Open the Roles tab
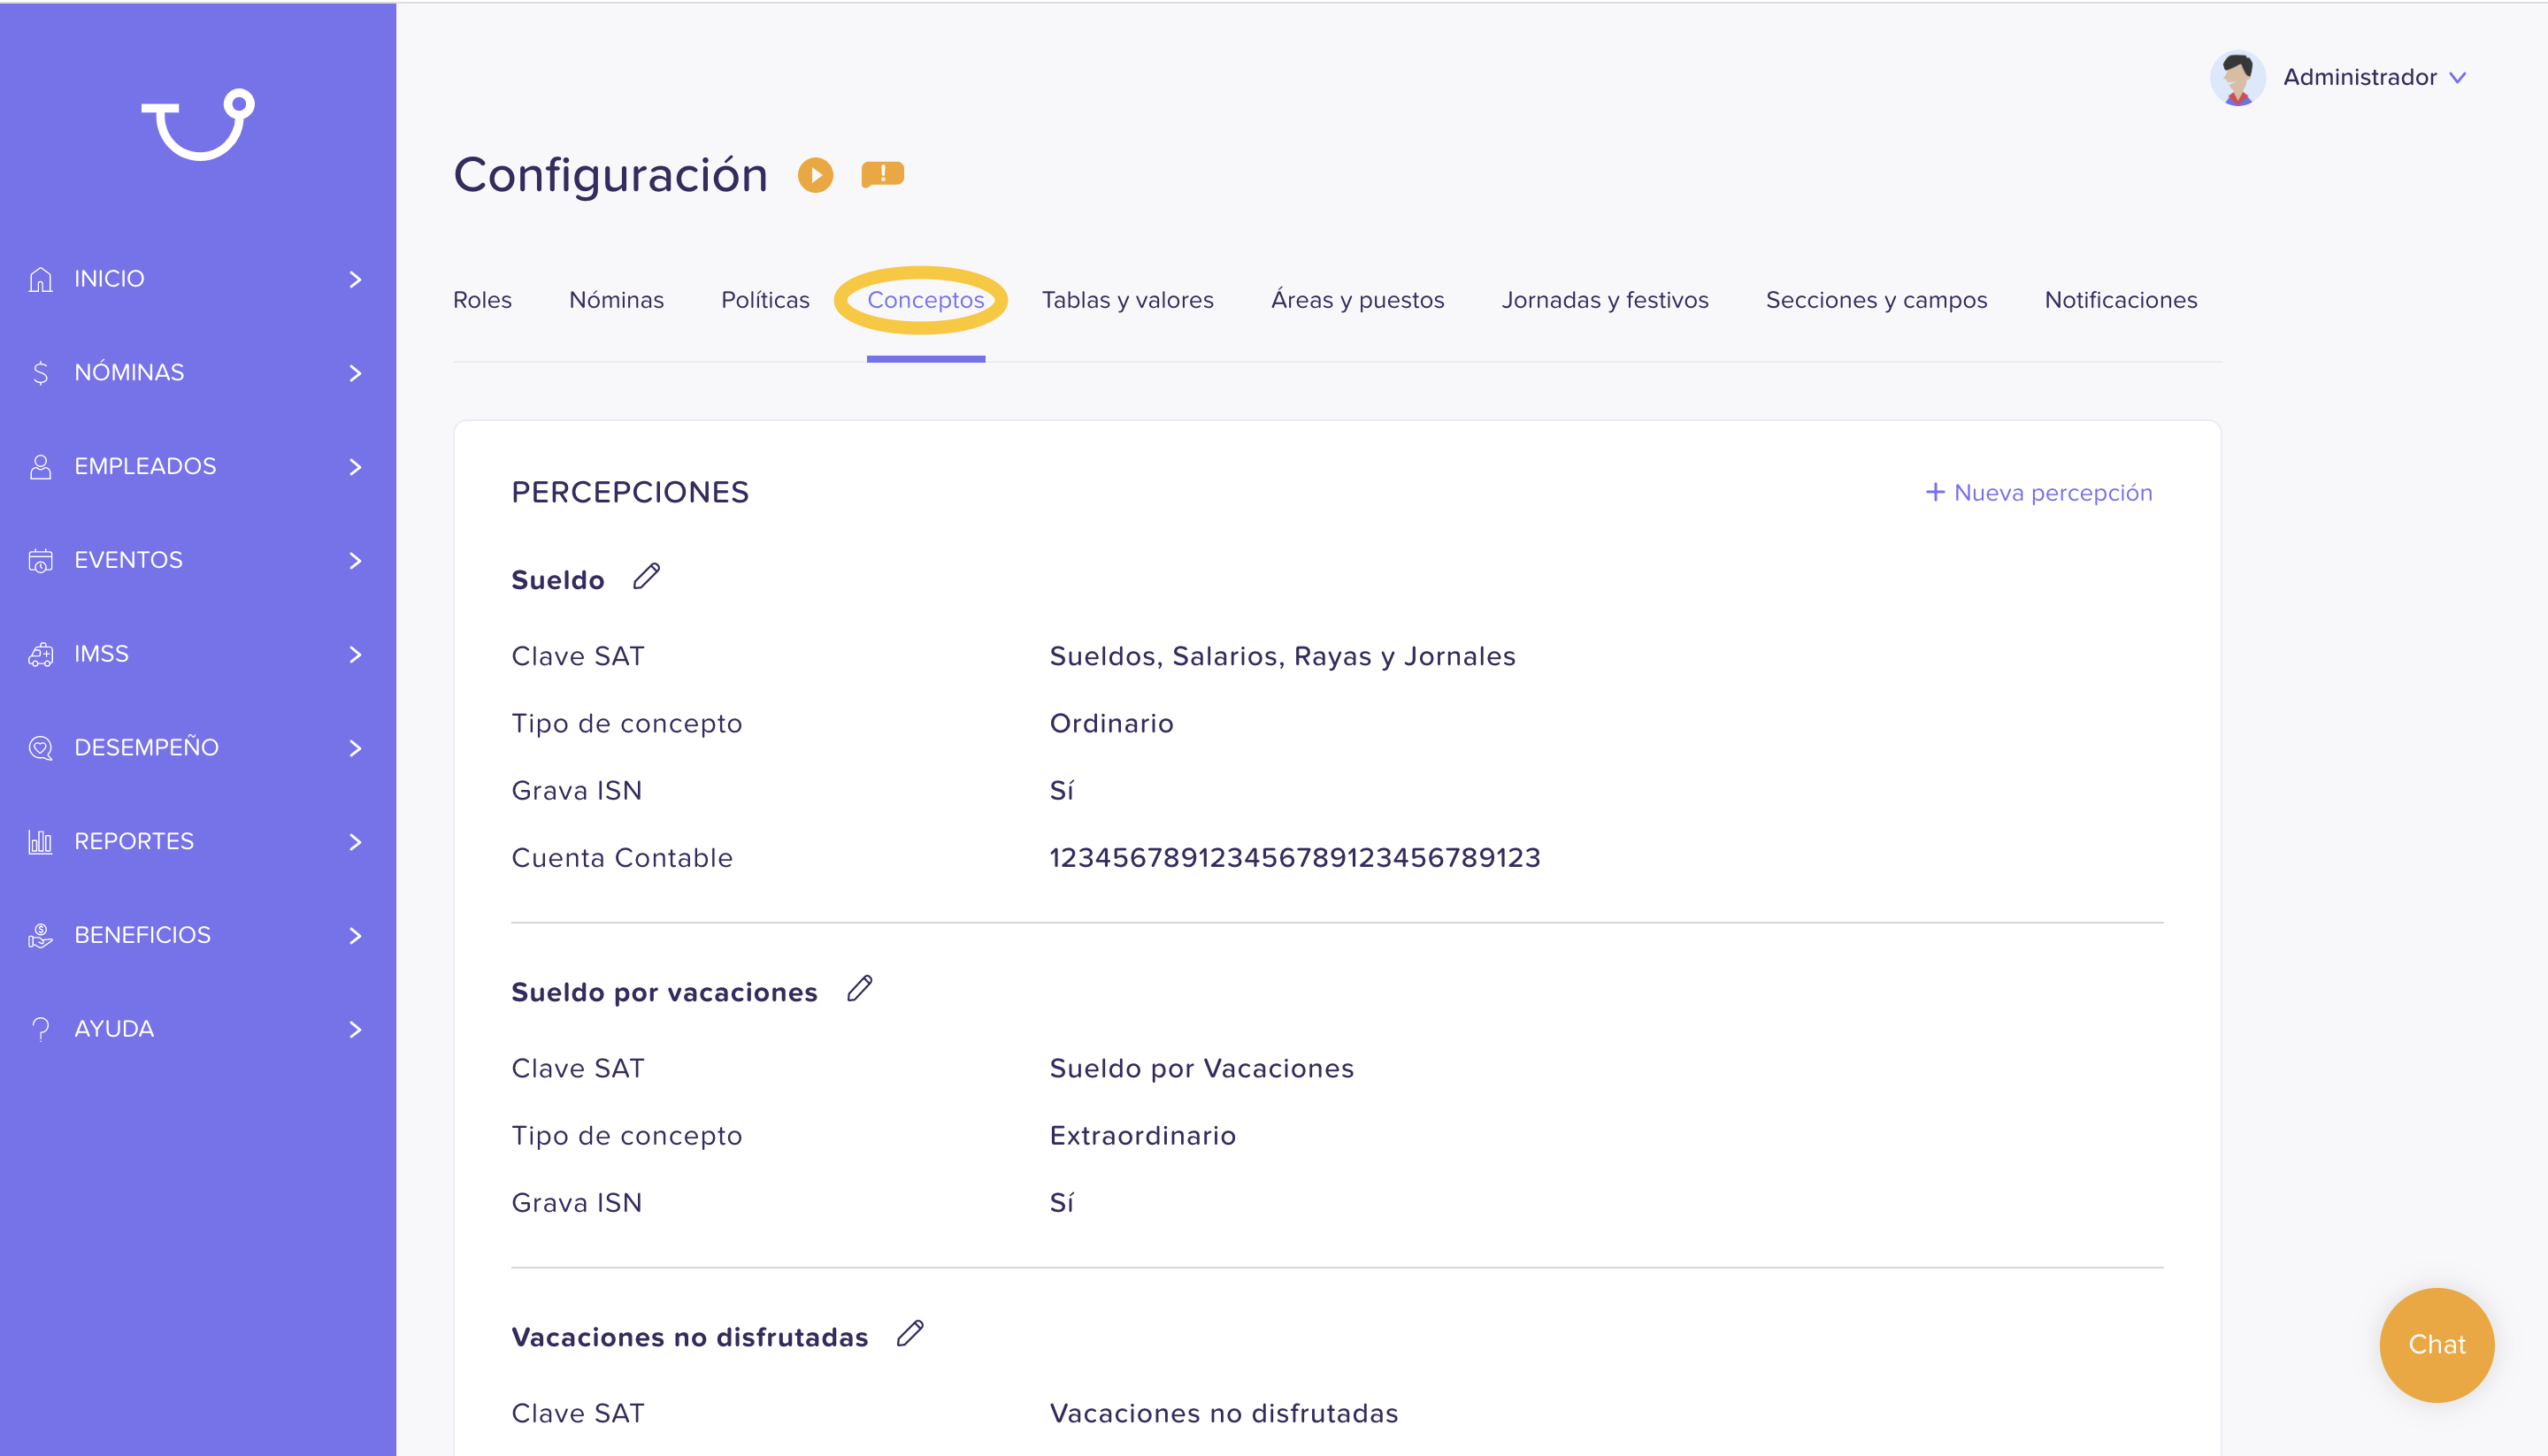Image resolution: width=2548 pixels, height=1456 pixels. tap(482, 300)
